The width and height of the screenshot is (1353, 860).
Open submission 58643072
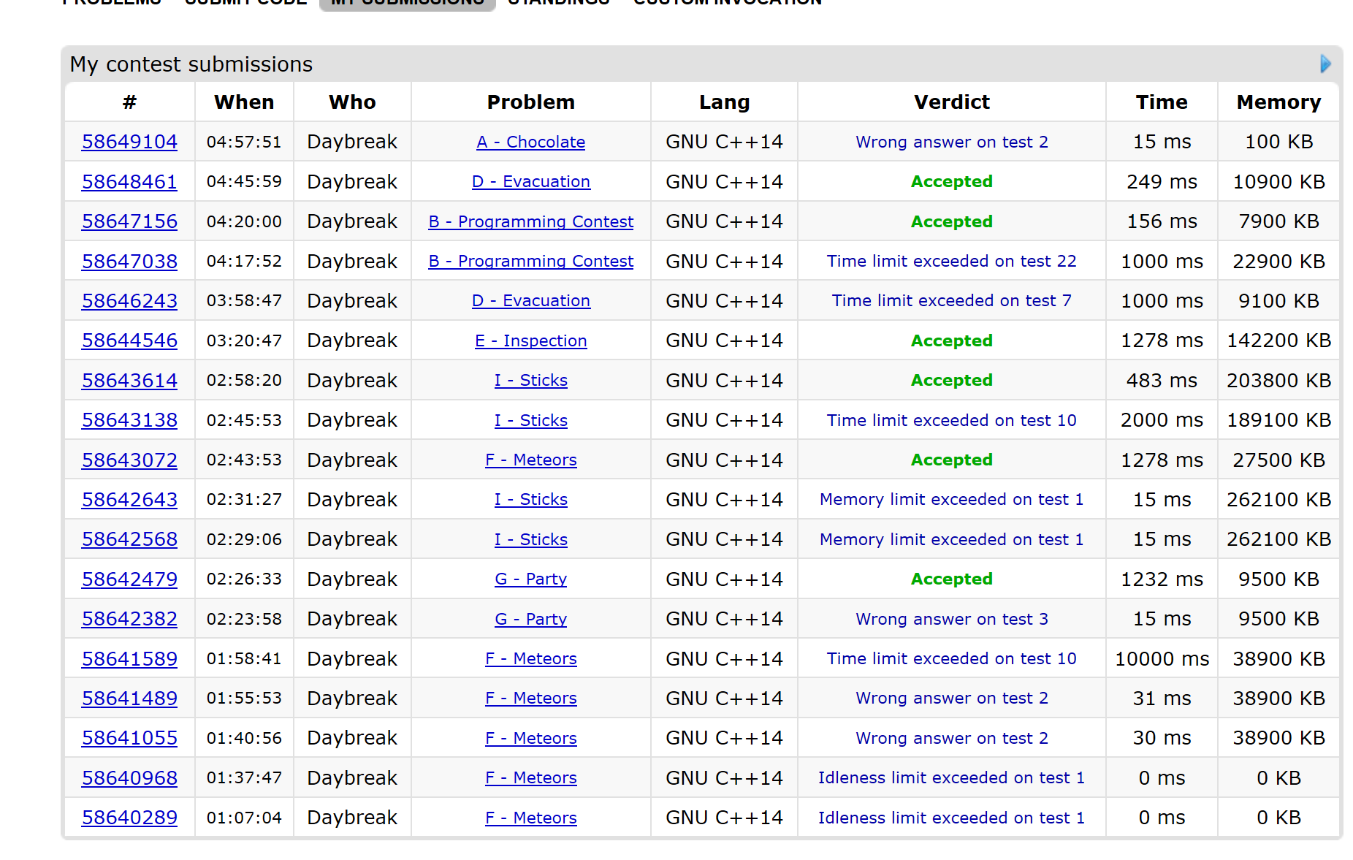[129, 460]
